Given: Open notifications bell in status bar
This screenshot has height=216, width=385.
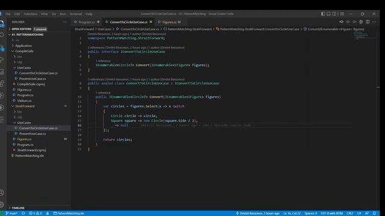Looking at the screenshot, I should point(374,214).
